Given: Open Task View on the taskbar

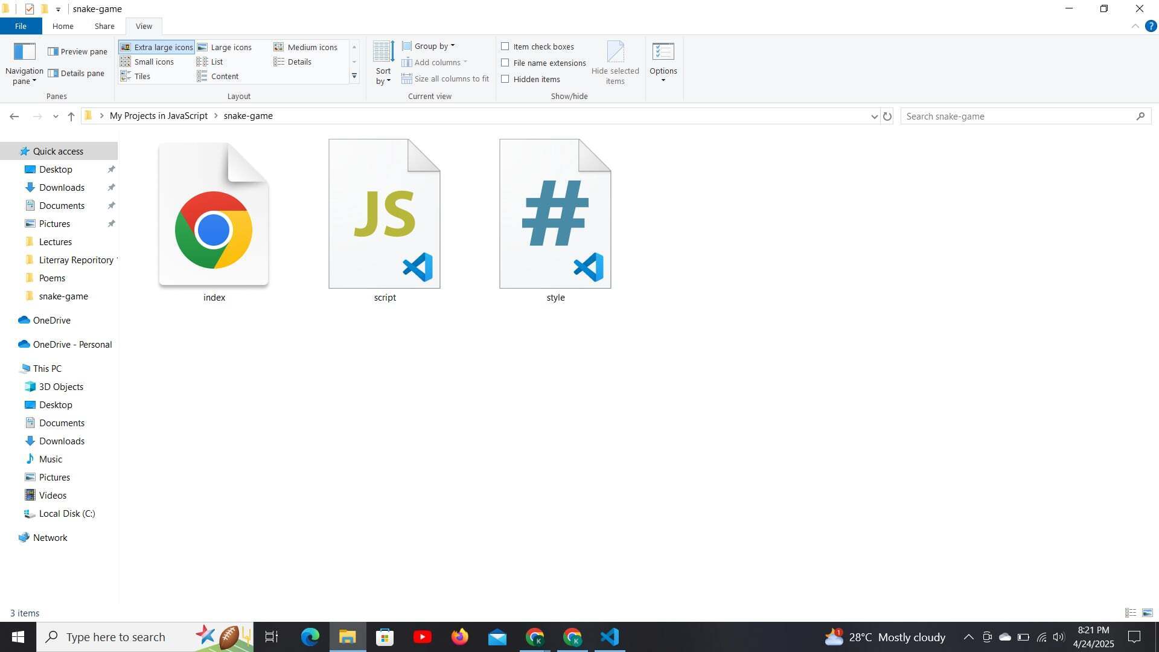Looking at the screenshot, I should click(272, 637).
